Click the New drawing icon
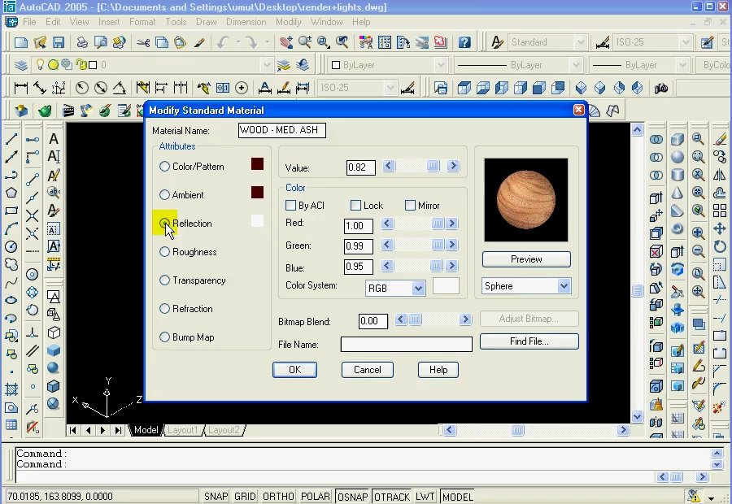This screenshot has height=504, width=732. pyautogui.click(x=21, y=42)
